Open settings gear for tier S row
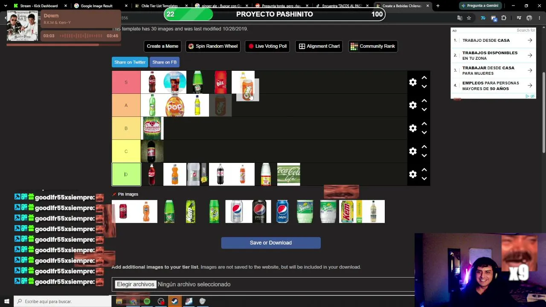 tap(412, 82)
